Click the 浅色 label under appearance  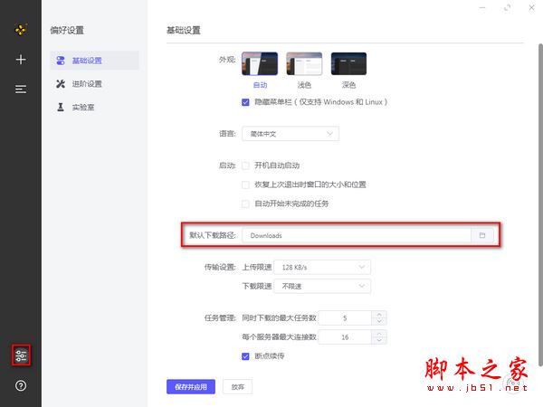click(304, 85)
